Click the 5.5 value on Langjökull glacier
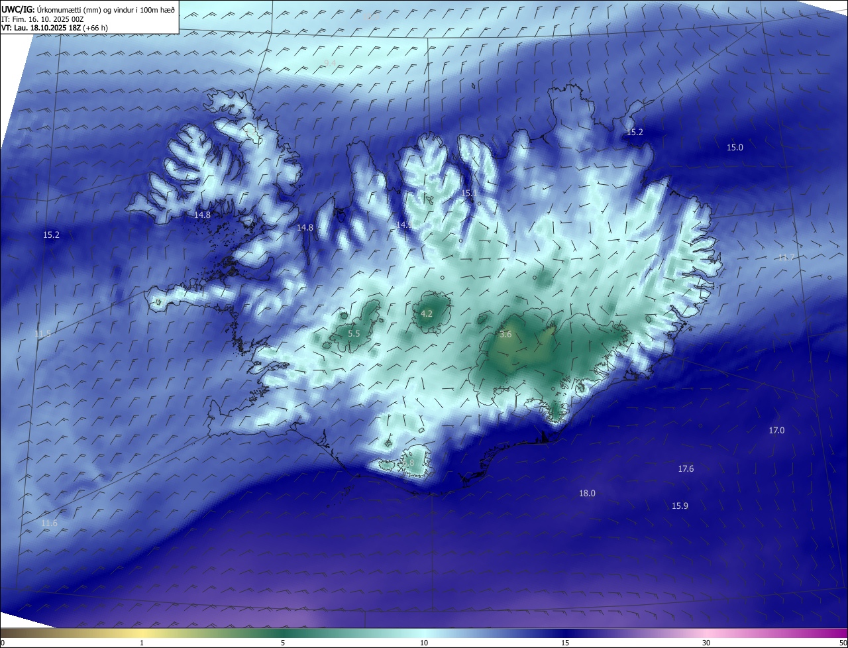 354,334
